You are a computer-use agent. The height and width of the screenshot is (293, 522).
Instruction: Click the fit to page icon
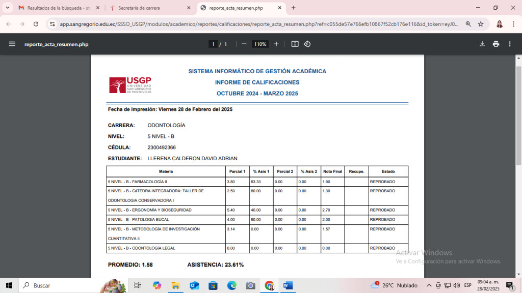[295, 44]
